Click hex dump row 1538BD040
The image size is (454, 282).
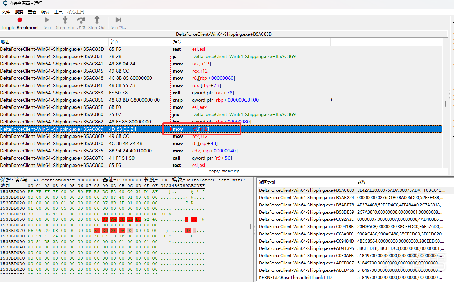click(103, 214)
